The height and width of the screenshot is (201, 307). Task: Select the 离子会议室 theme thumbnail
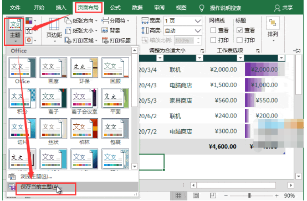84,98
